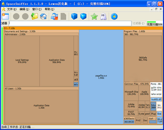The image size is (164, 130).
Task: Click the ghost icon in toolbar
Action: 103,16
